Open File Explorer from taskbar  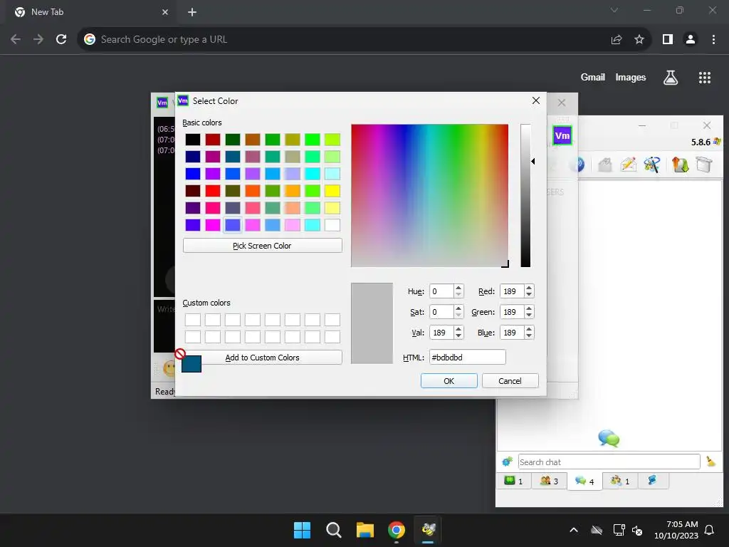(x=365, y=530)
